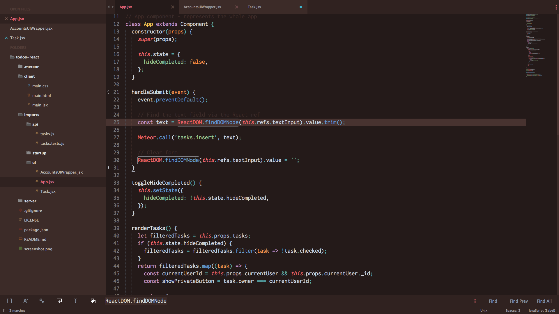Click the unsaved Task.jsx dot indicator
Viewport: 559px width, 314px height.
click(301, 7)
